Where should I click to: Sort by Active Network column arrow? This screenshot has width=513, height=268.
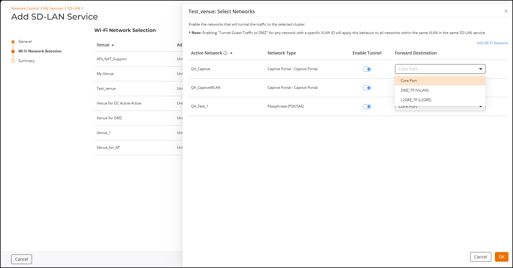tap(231, 53)
